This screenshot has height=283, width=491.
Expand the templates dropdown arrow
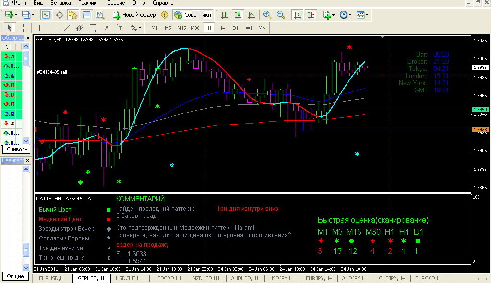367,15
